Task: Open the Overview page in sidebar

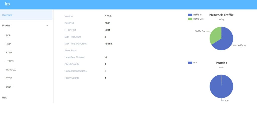Action: click(26, 15)
